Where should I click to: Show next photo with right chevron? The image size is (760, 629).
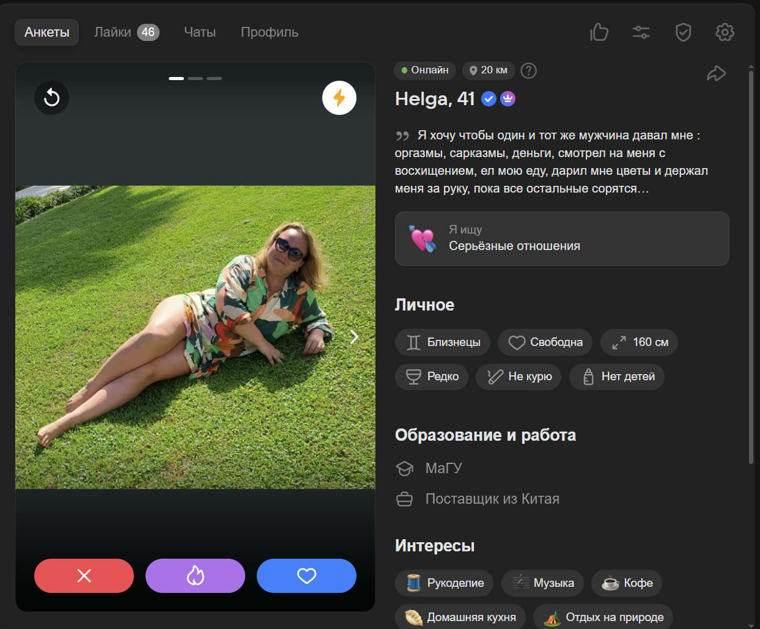pos(354,337)
